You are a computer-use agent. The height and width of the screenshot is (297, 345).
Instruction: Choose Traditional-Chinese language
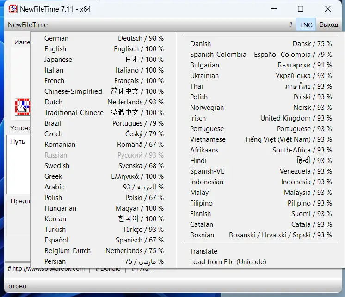point(104,113)
